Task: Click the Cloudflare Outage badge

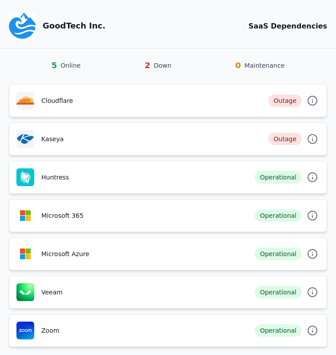Action: tap(285, 101)
